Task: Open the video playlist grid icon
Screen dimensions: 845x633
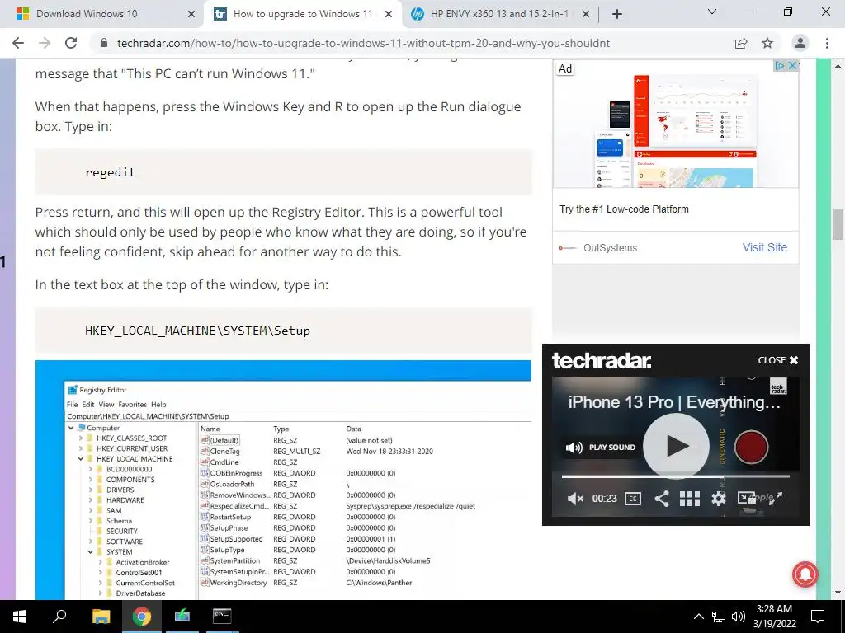Action: pos(690,499)
